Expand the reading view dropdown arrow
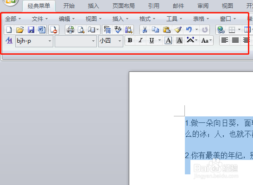This screenshot has height=185, width=253. tap(97, 30)
